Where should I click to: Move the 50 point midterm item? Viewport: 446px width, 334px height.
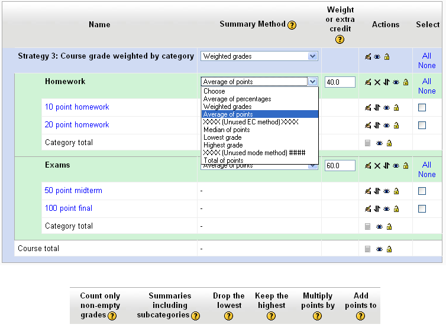pyautogui.click(x=377, y=191)
